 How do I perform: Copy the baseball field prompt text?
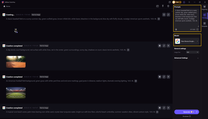point(159,19)
